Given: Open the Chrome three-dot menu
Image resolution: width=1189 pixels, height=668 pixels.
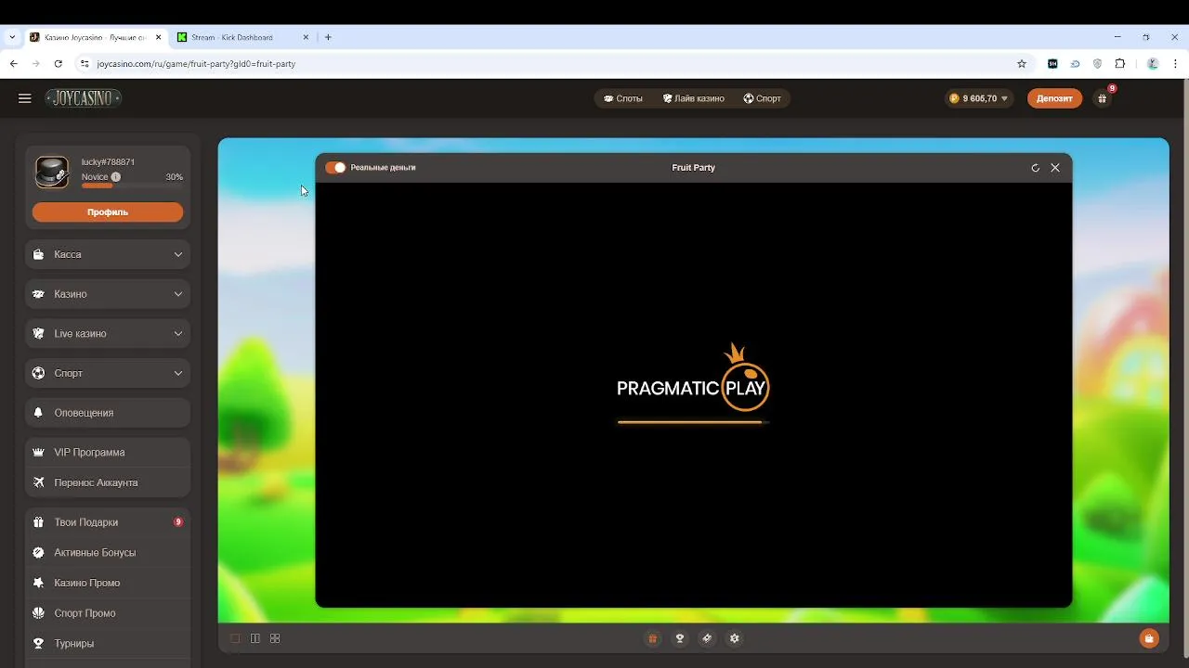Looking at the screenshot, I should pos(1175,64).
